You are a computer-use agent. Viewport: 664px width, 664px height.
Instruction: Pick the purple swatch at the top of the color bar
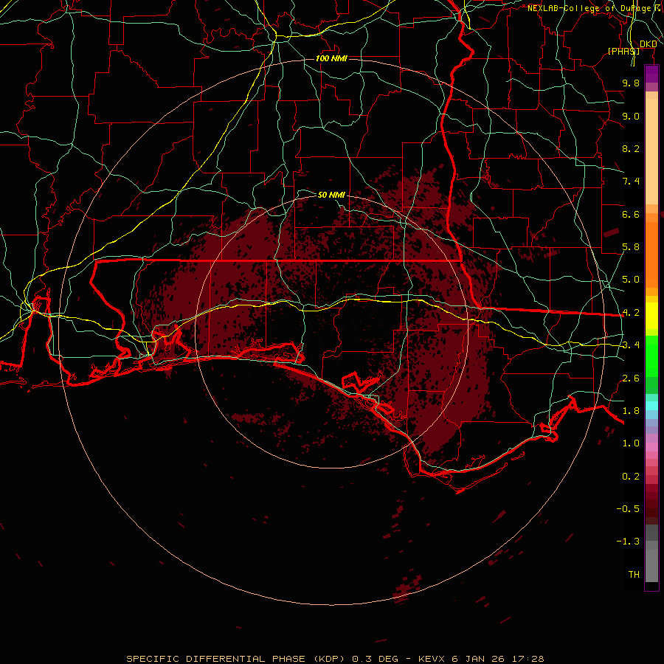point(651,74)
